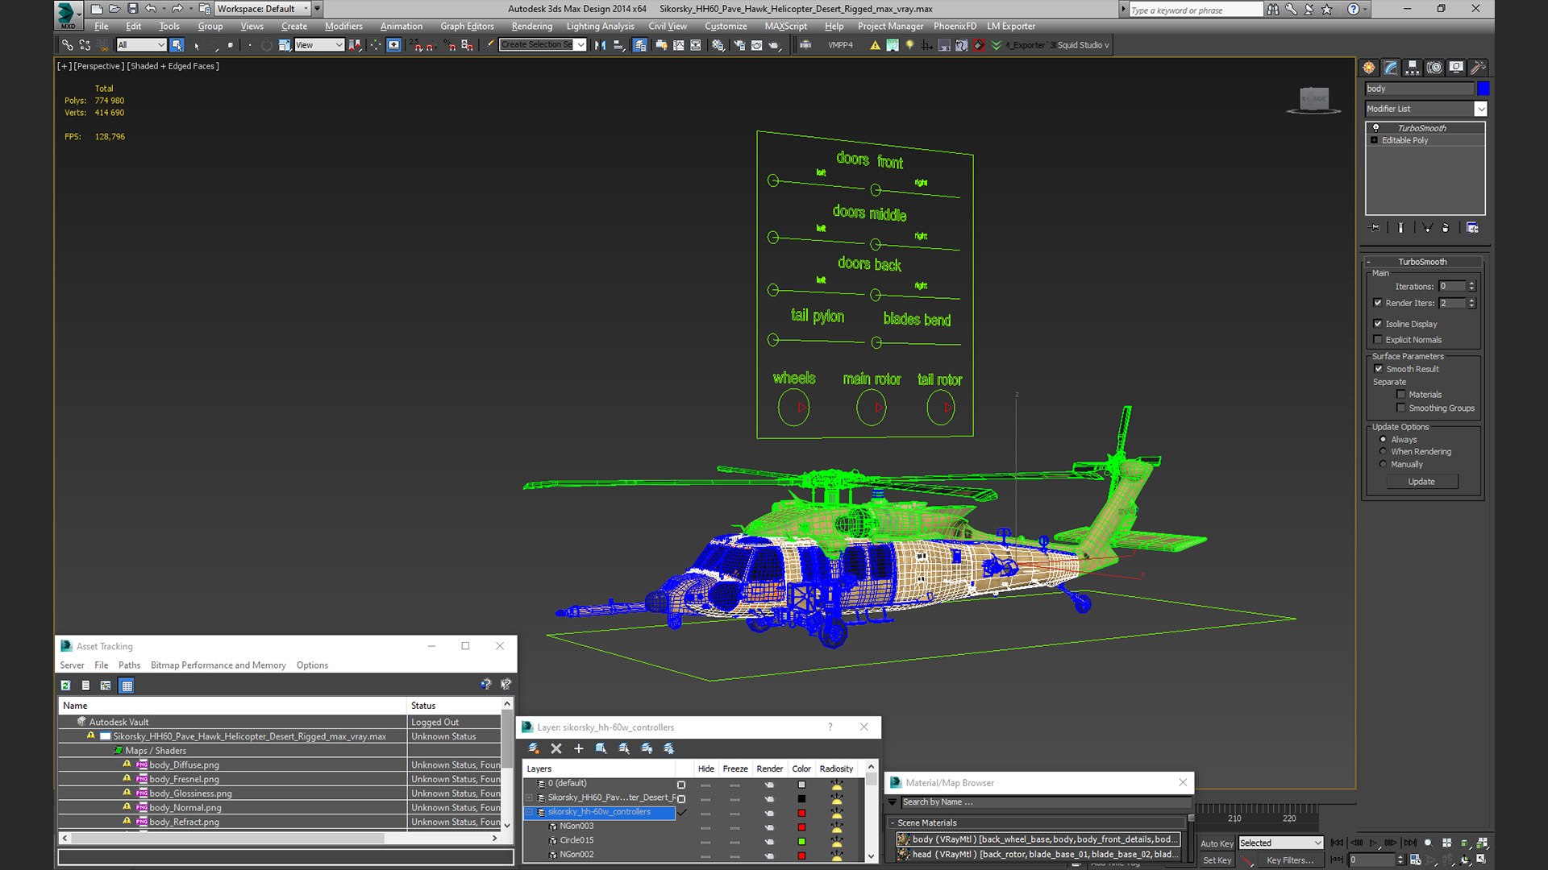Viewport: 1548px width, 870px height.
Task: Click the Redo arrow icon
Action: click(177, 9)
